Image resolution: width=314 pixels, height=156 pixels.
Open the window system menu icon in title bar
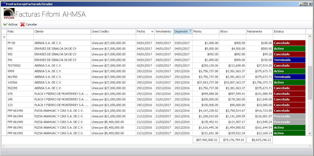pos(3,4)
